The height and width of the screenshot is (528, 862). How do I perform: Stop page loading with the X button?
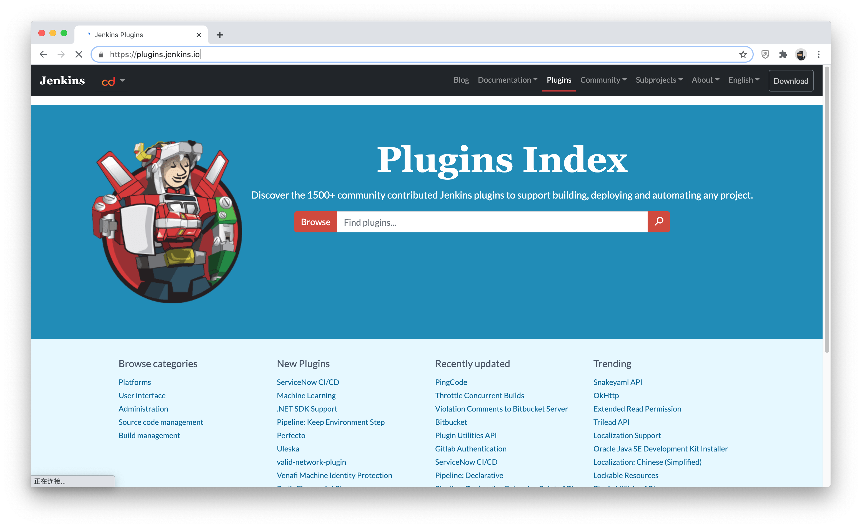click(79, 54)
